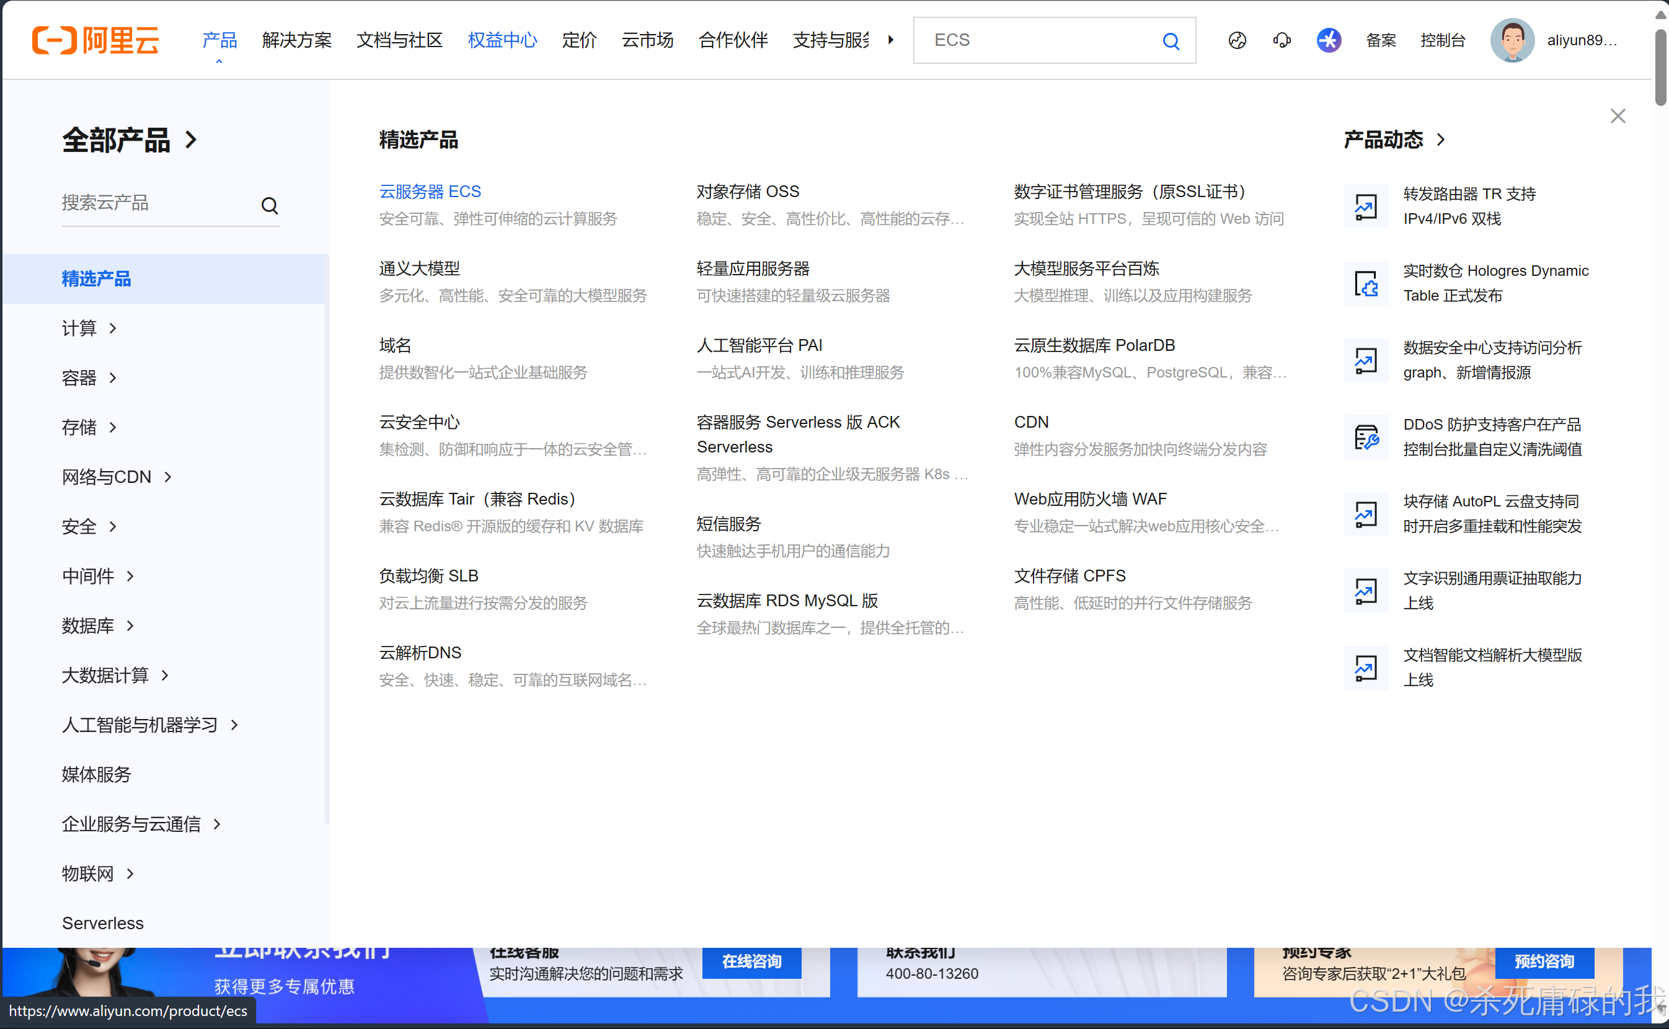Open the customer service headset icon

coord(1282,40)
